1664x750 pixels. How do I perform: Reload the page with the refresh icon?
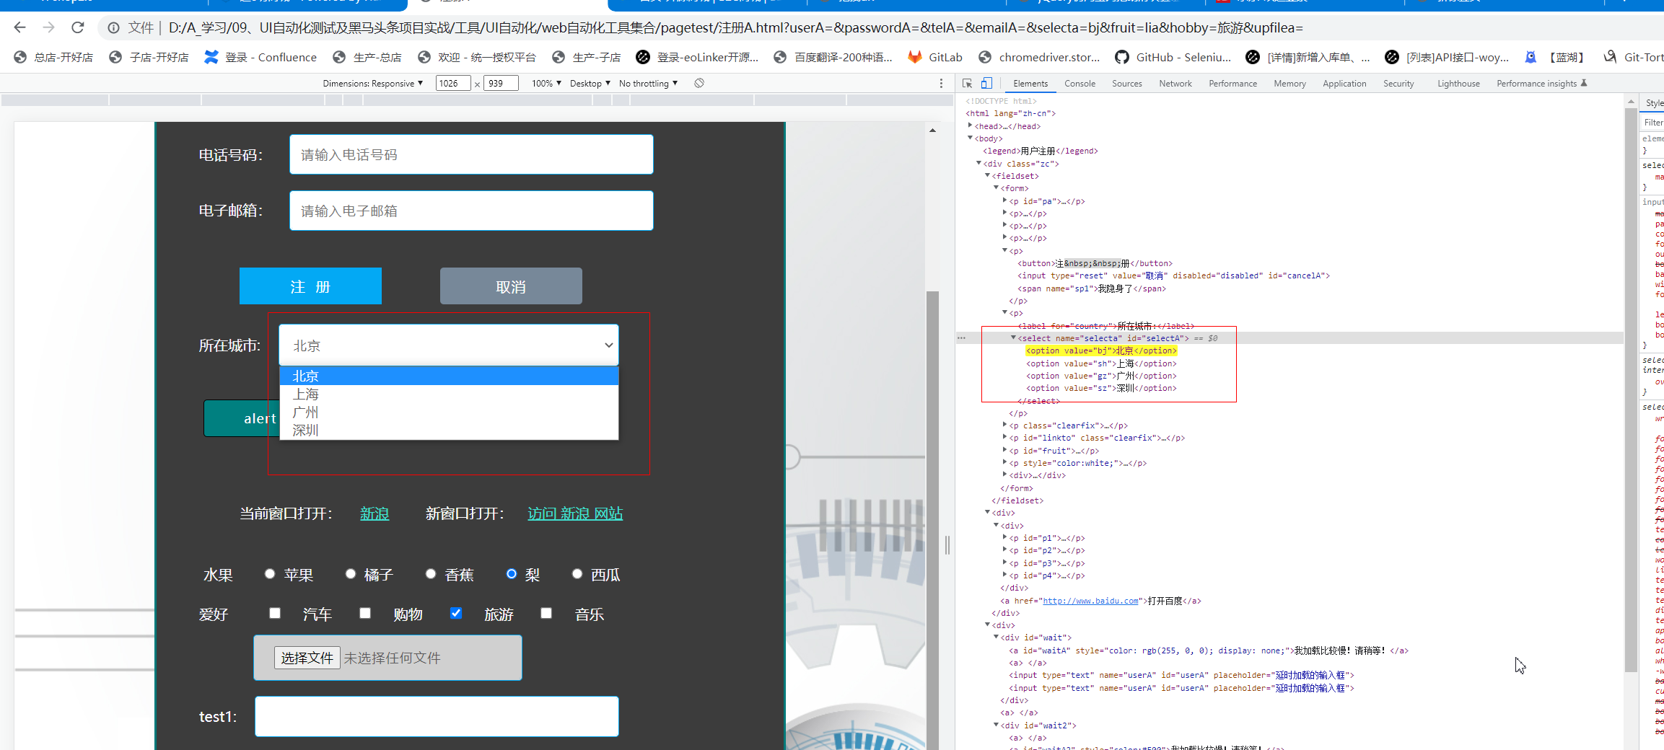point(78,27)
